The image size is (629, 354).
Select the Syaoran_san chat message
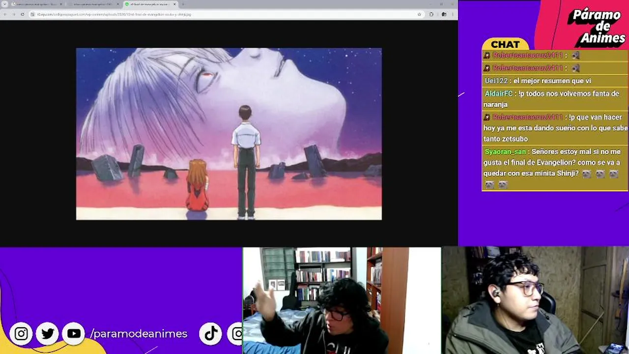pyautogui.click(x=555, y=168)
